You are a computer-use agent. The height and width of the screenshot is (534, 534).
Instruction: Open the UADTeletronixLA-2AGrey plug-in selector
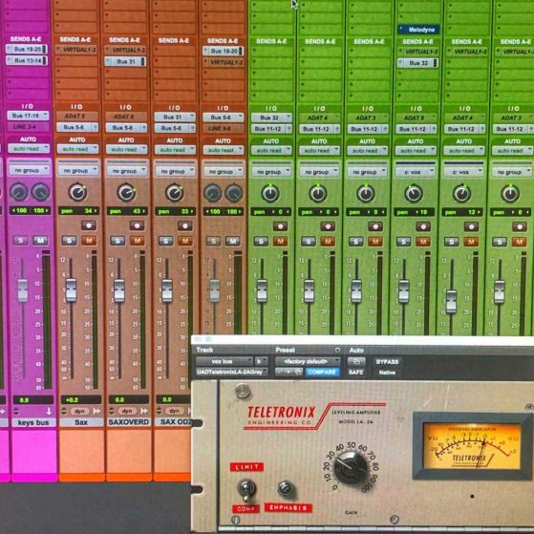click(x=232, y=373)
